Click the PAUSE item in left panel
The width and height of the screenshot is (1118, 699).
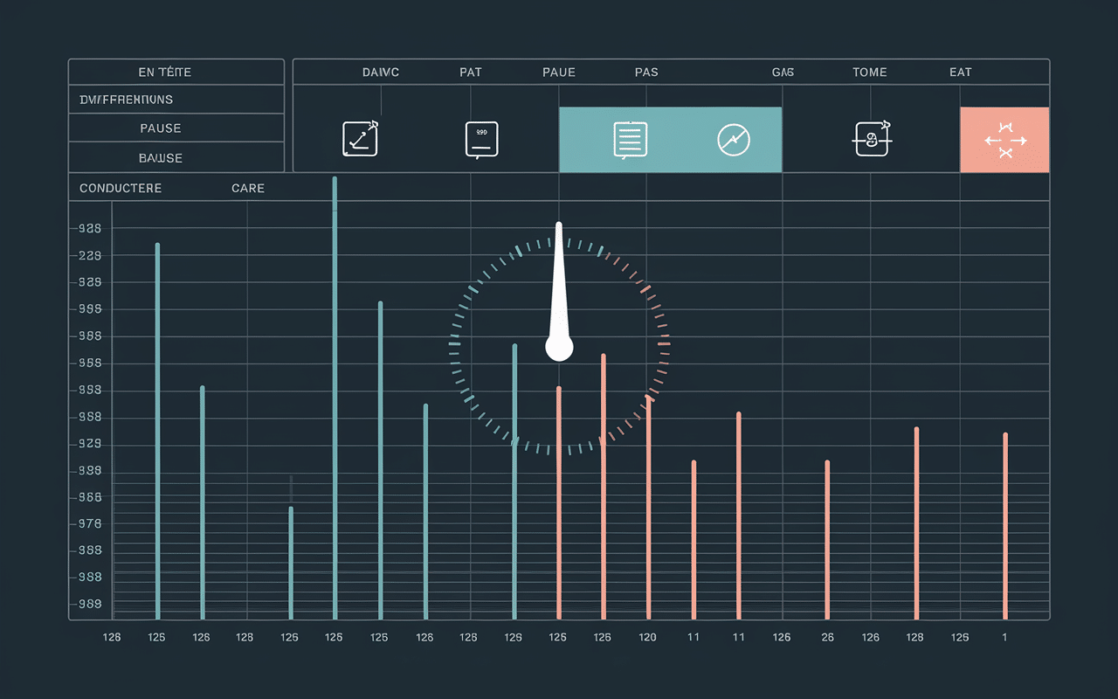(x=161, y=128)
